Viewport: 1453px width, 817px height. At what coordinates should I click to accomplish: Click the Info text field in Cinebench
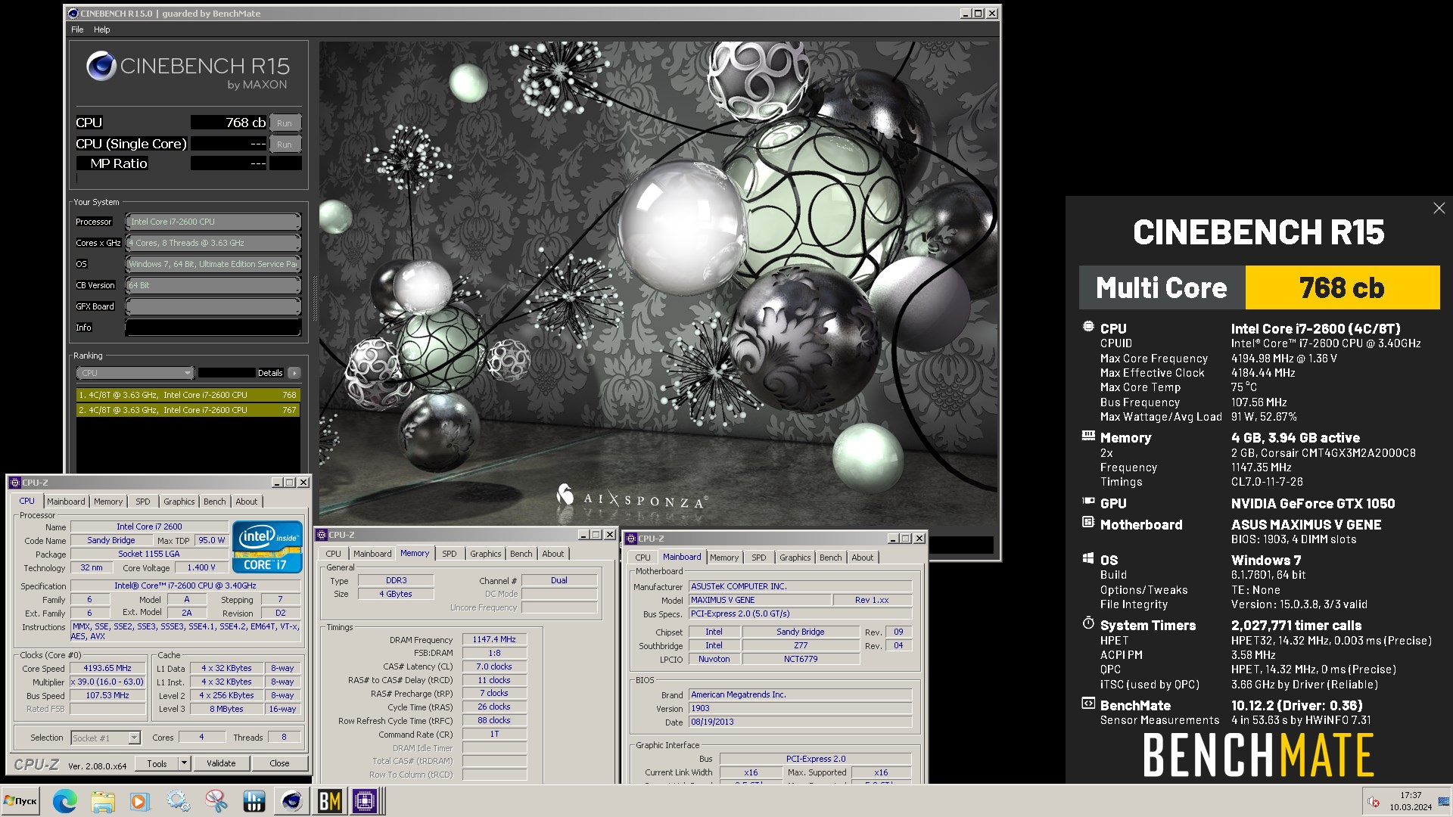coord(213,328)
